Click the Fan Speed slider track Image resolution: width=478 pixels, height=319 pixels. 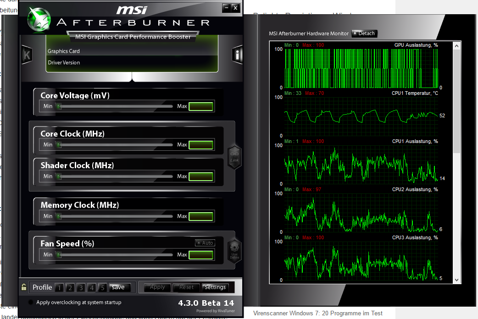tap(114, 255)
